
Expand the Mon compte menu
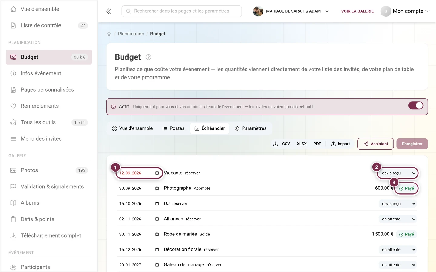pos(405,11)
